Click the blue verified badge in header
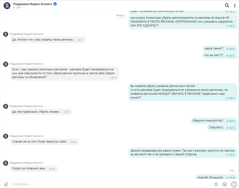This screenshot has width=239, height=188. (55, 4)
